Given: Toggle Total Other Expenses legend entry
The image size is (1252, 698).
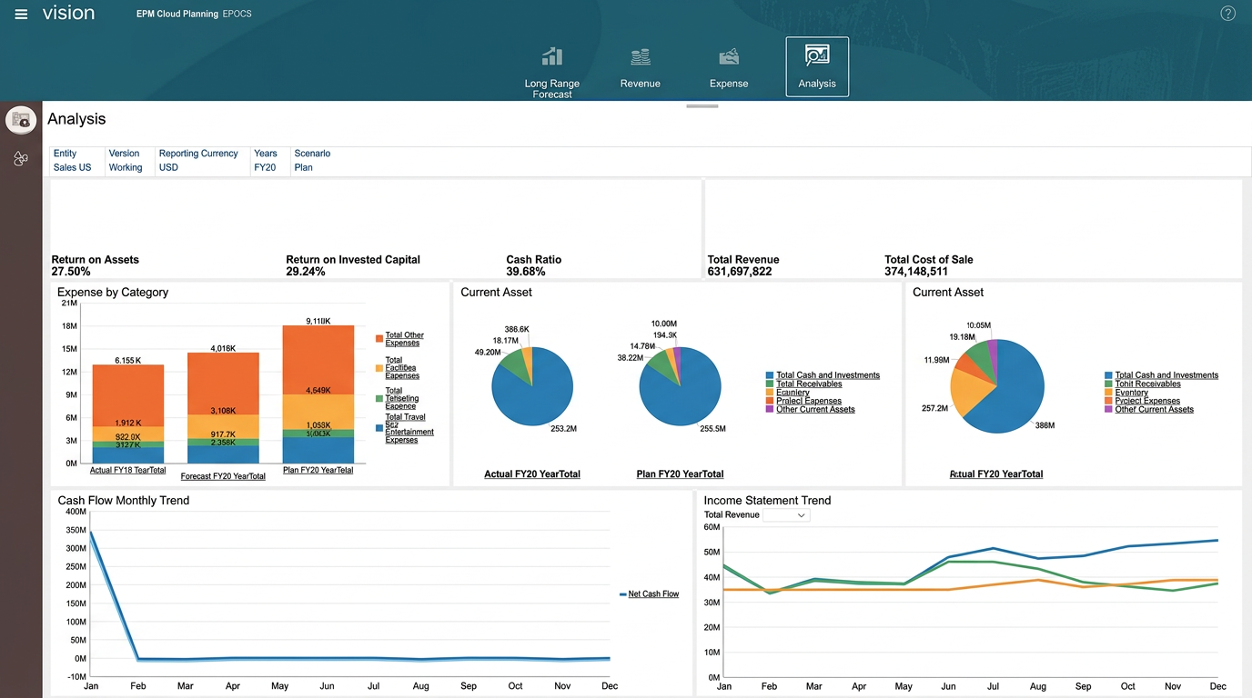Looking at the screenshot, I should pyautogui.click(x=402, y=338).
